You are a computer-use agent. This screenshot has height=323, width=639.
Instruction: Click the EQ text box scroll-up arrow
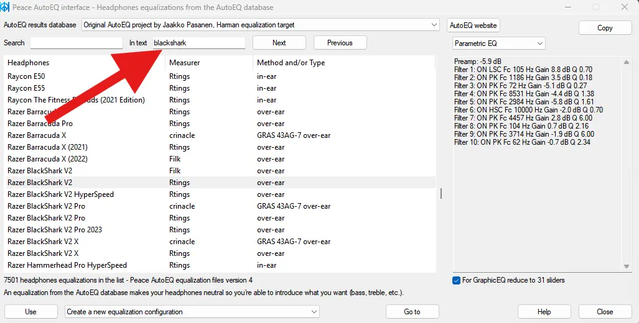627,62
